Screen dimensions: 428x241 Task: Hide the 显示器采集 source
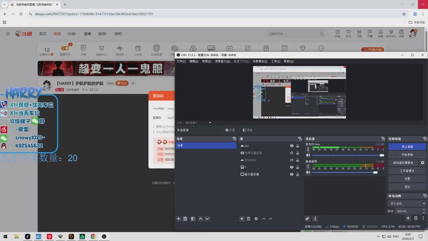pos(292,175)
